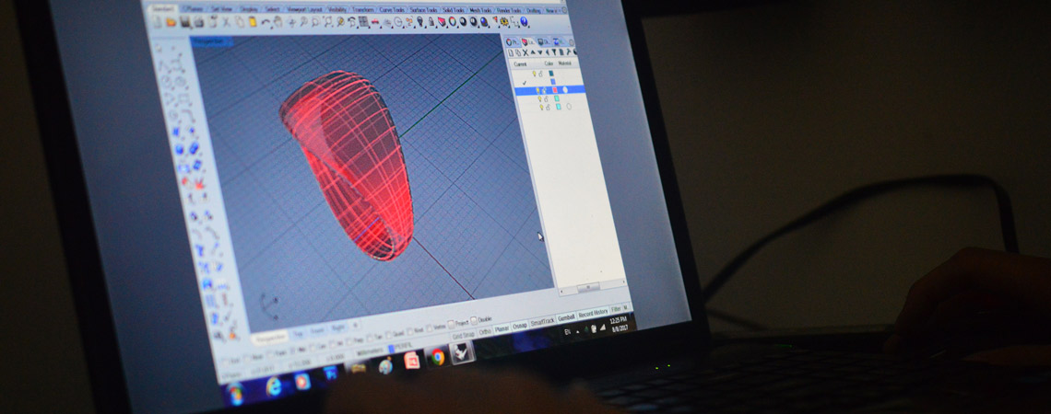Click the Chrome icon on the taskbar

point(438,357)
